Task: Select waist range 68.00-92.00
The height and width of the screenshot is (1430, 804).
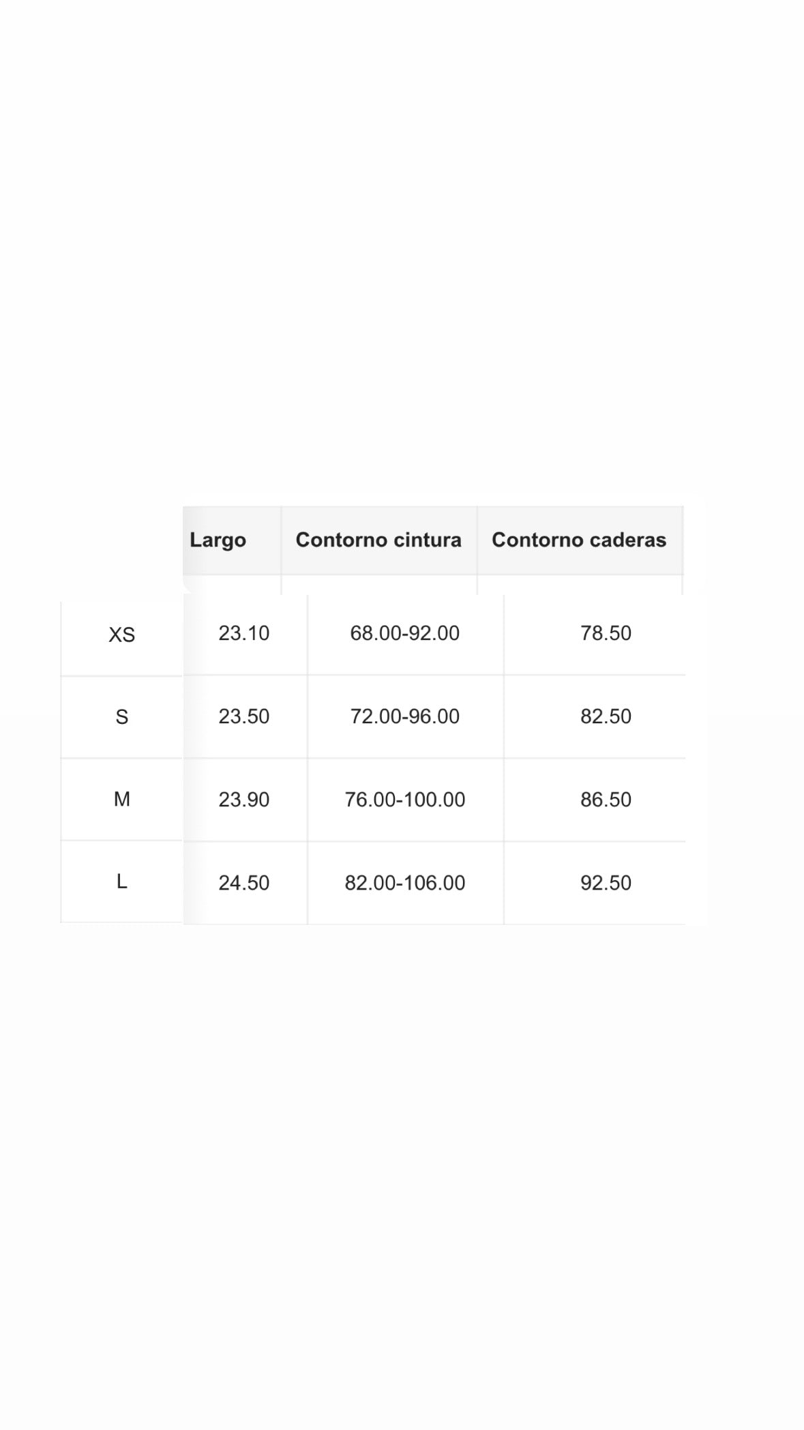Action: pyautogui.click(x=405, y=633)
